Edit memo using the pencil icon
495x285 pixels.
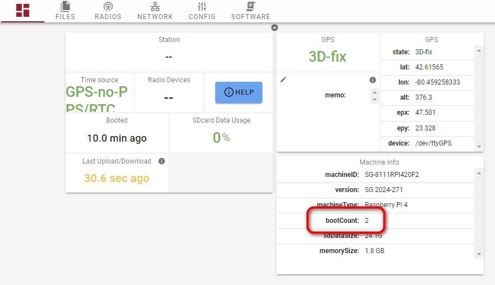point(284,80)
